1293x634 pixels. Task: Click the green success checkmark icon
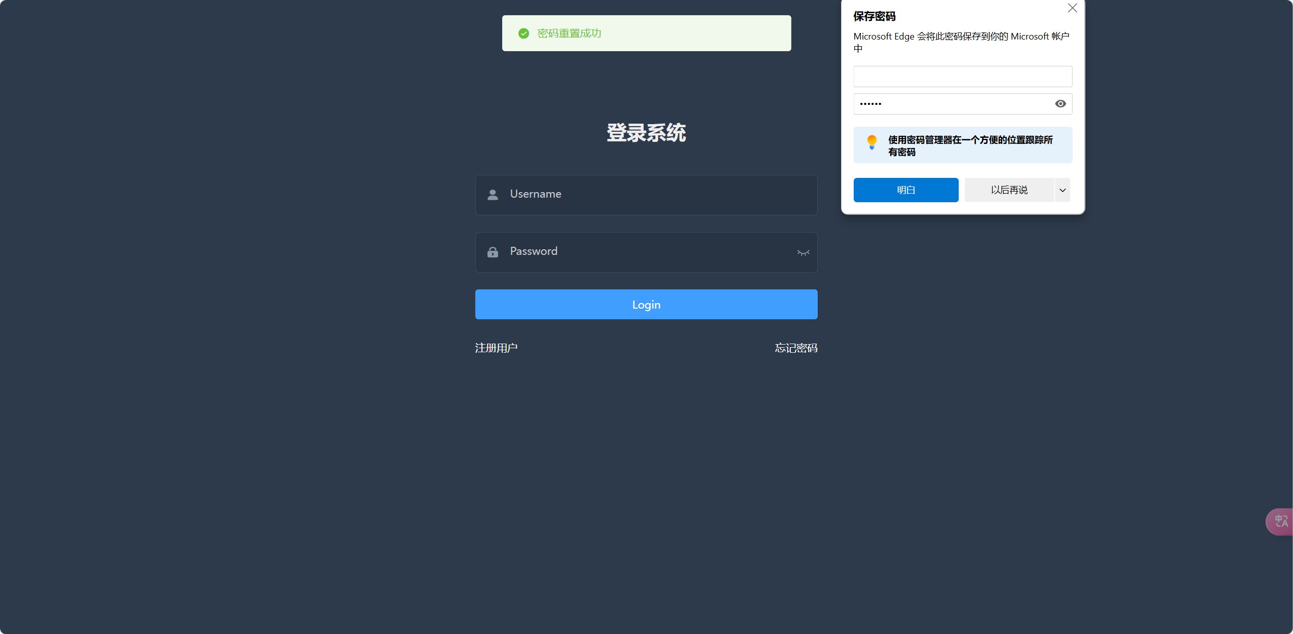click(x=523, y=33)
